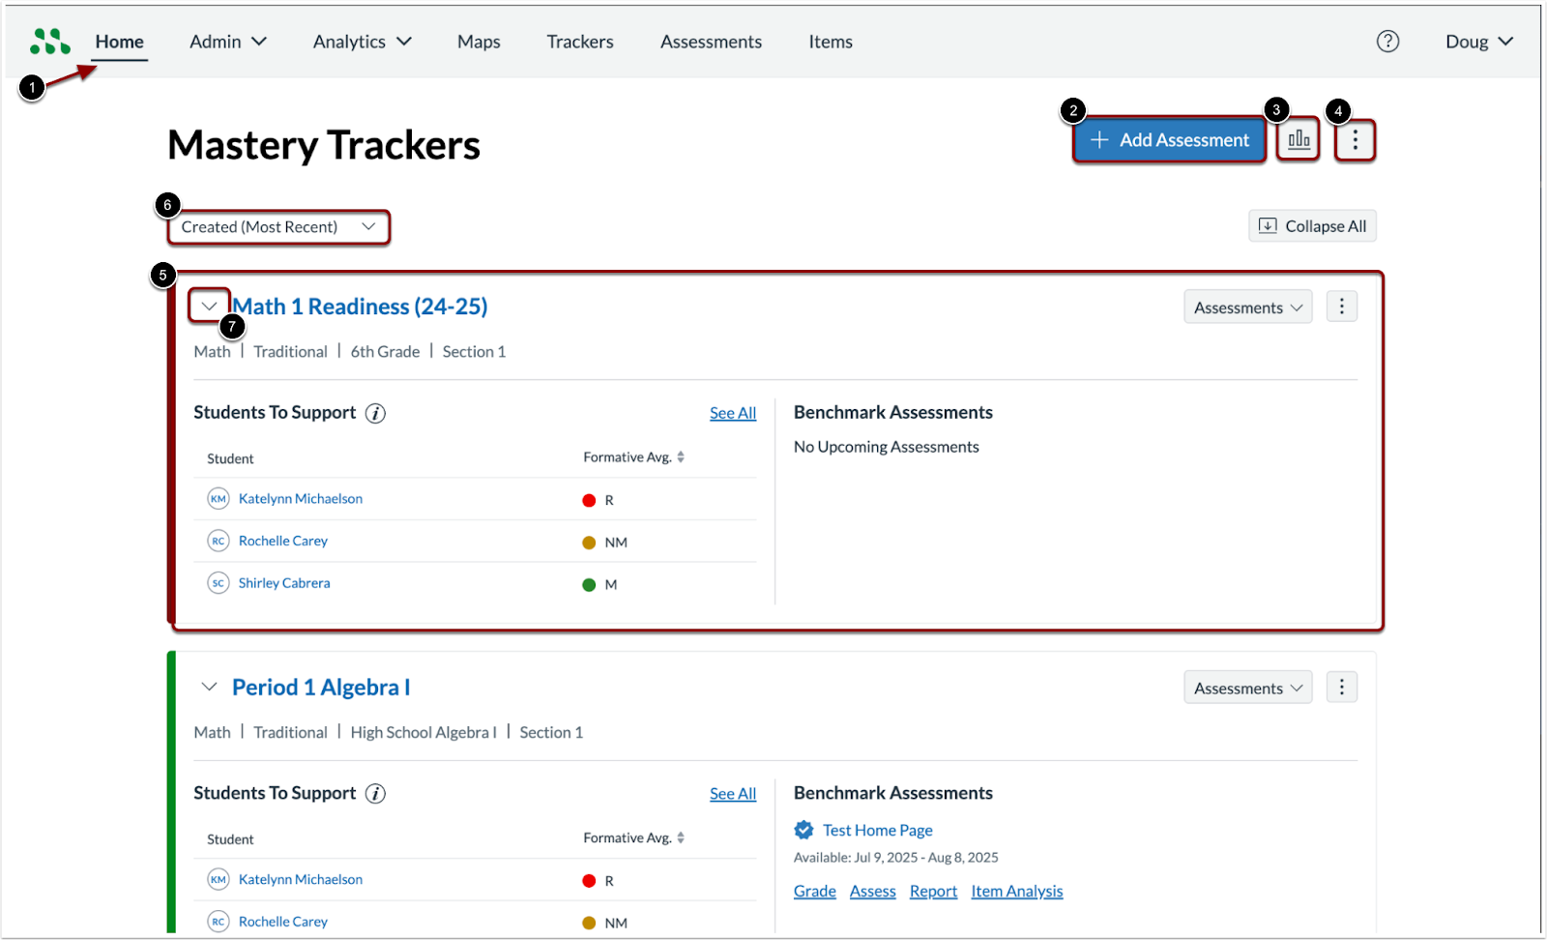The image size is (1547, 940).
Task: Click the green Mastery logo icon
Action: pos(48,41)
